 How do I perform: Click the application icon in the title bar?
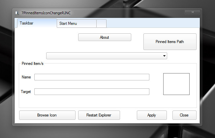17,13
